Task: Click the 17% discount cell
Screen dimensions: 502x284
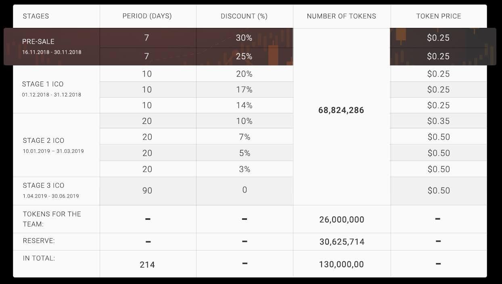Action: 244,90
